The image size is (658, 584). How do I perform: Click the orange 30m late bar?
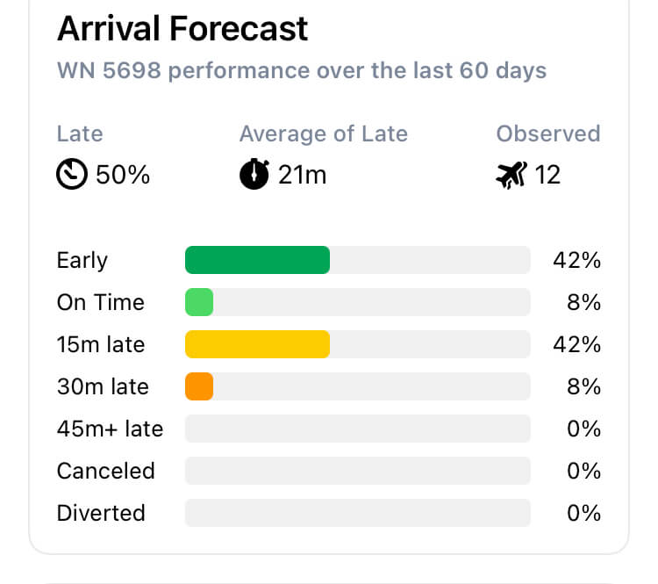199,386
